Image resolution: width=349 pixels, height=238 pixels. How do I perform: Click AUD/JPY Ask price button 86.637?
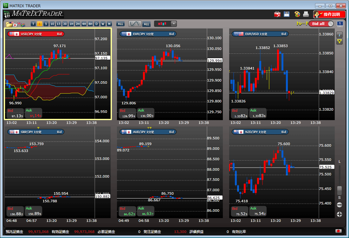click(x=145, y=211)
